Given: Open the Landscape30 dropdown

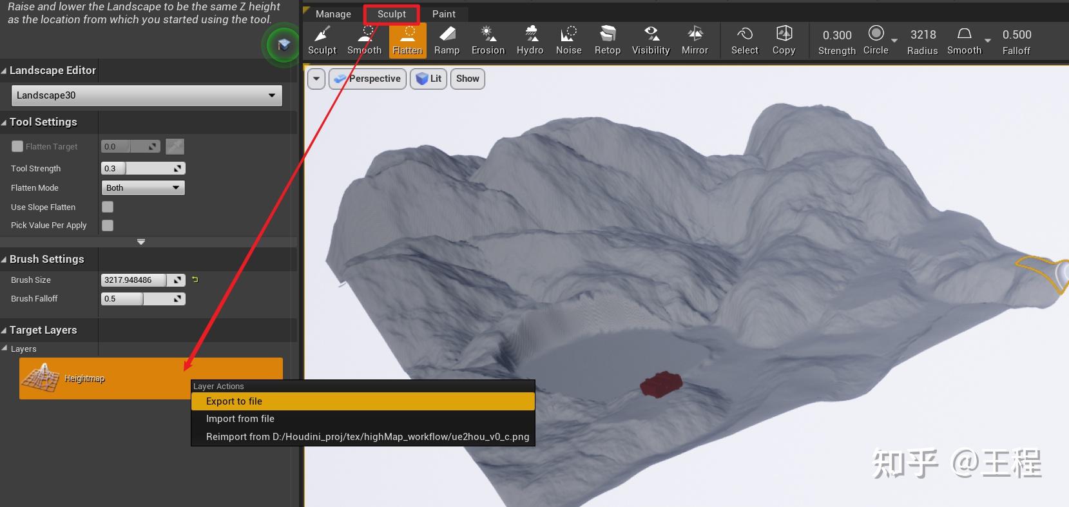Looking at the screenshot, I should pyautogui.click(x=146, y=95).
